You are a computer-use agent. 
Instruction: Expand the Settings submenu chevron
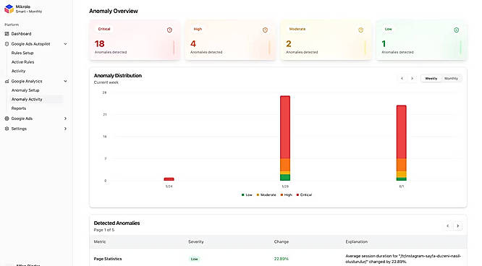[x=65, y=129]
